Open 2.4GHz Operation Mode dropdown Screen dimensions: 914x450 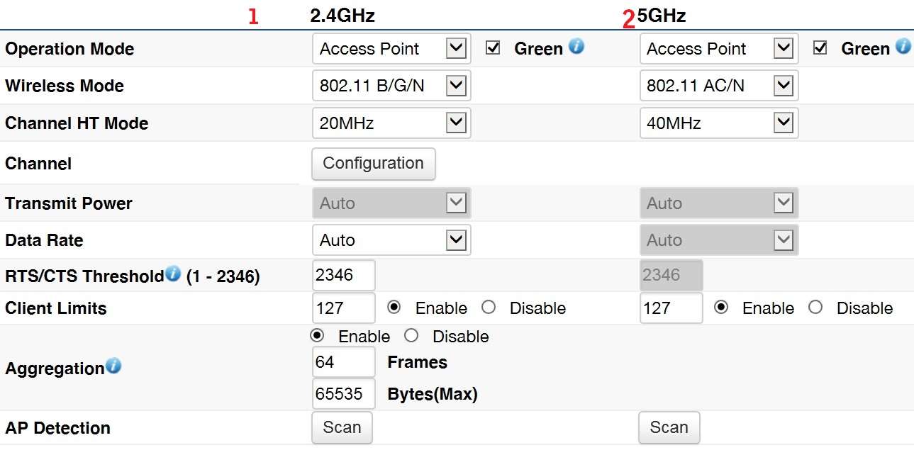point(391,49)
